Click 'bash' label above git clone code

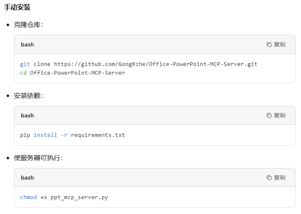point(27,44)
